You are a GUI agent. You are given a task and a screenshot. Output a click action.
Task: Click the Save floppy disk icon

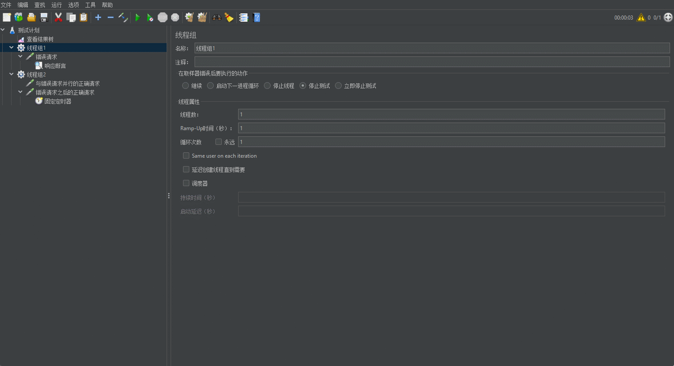coord(44,17)
